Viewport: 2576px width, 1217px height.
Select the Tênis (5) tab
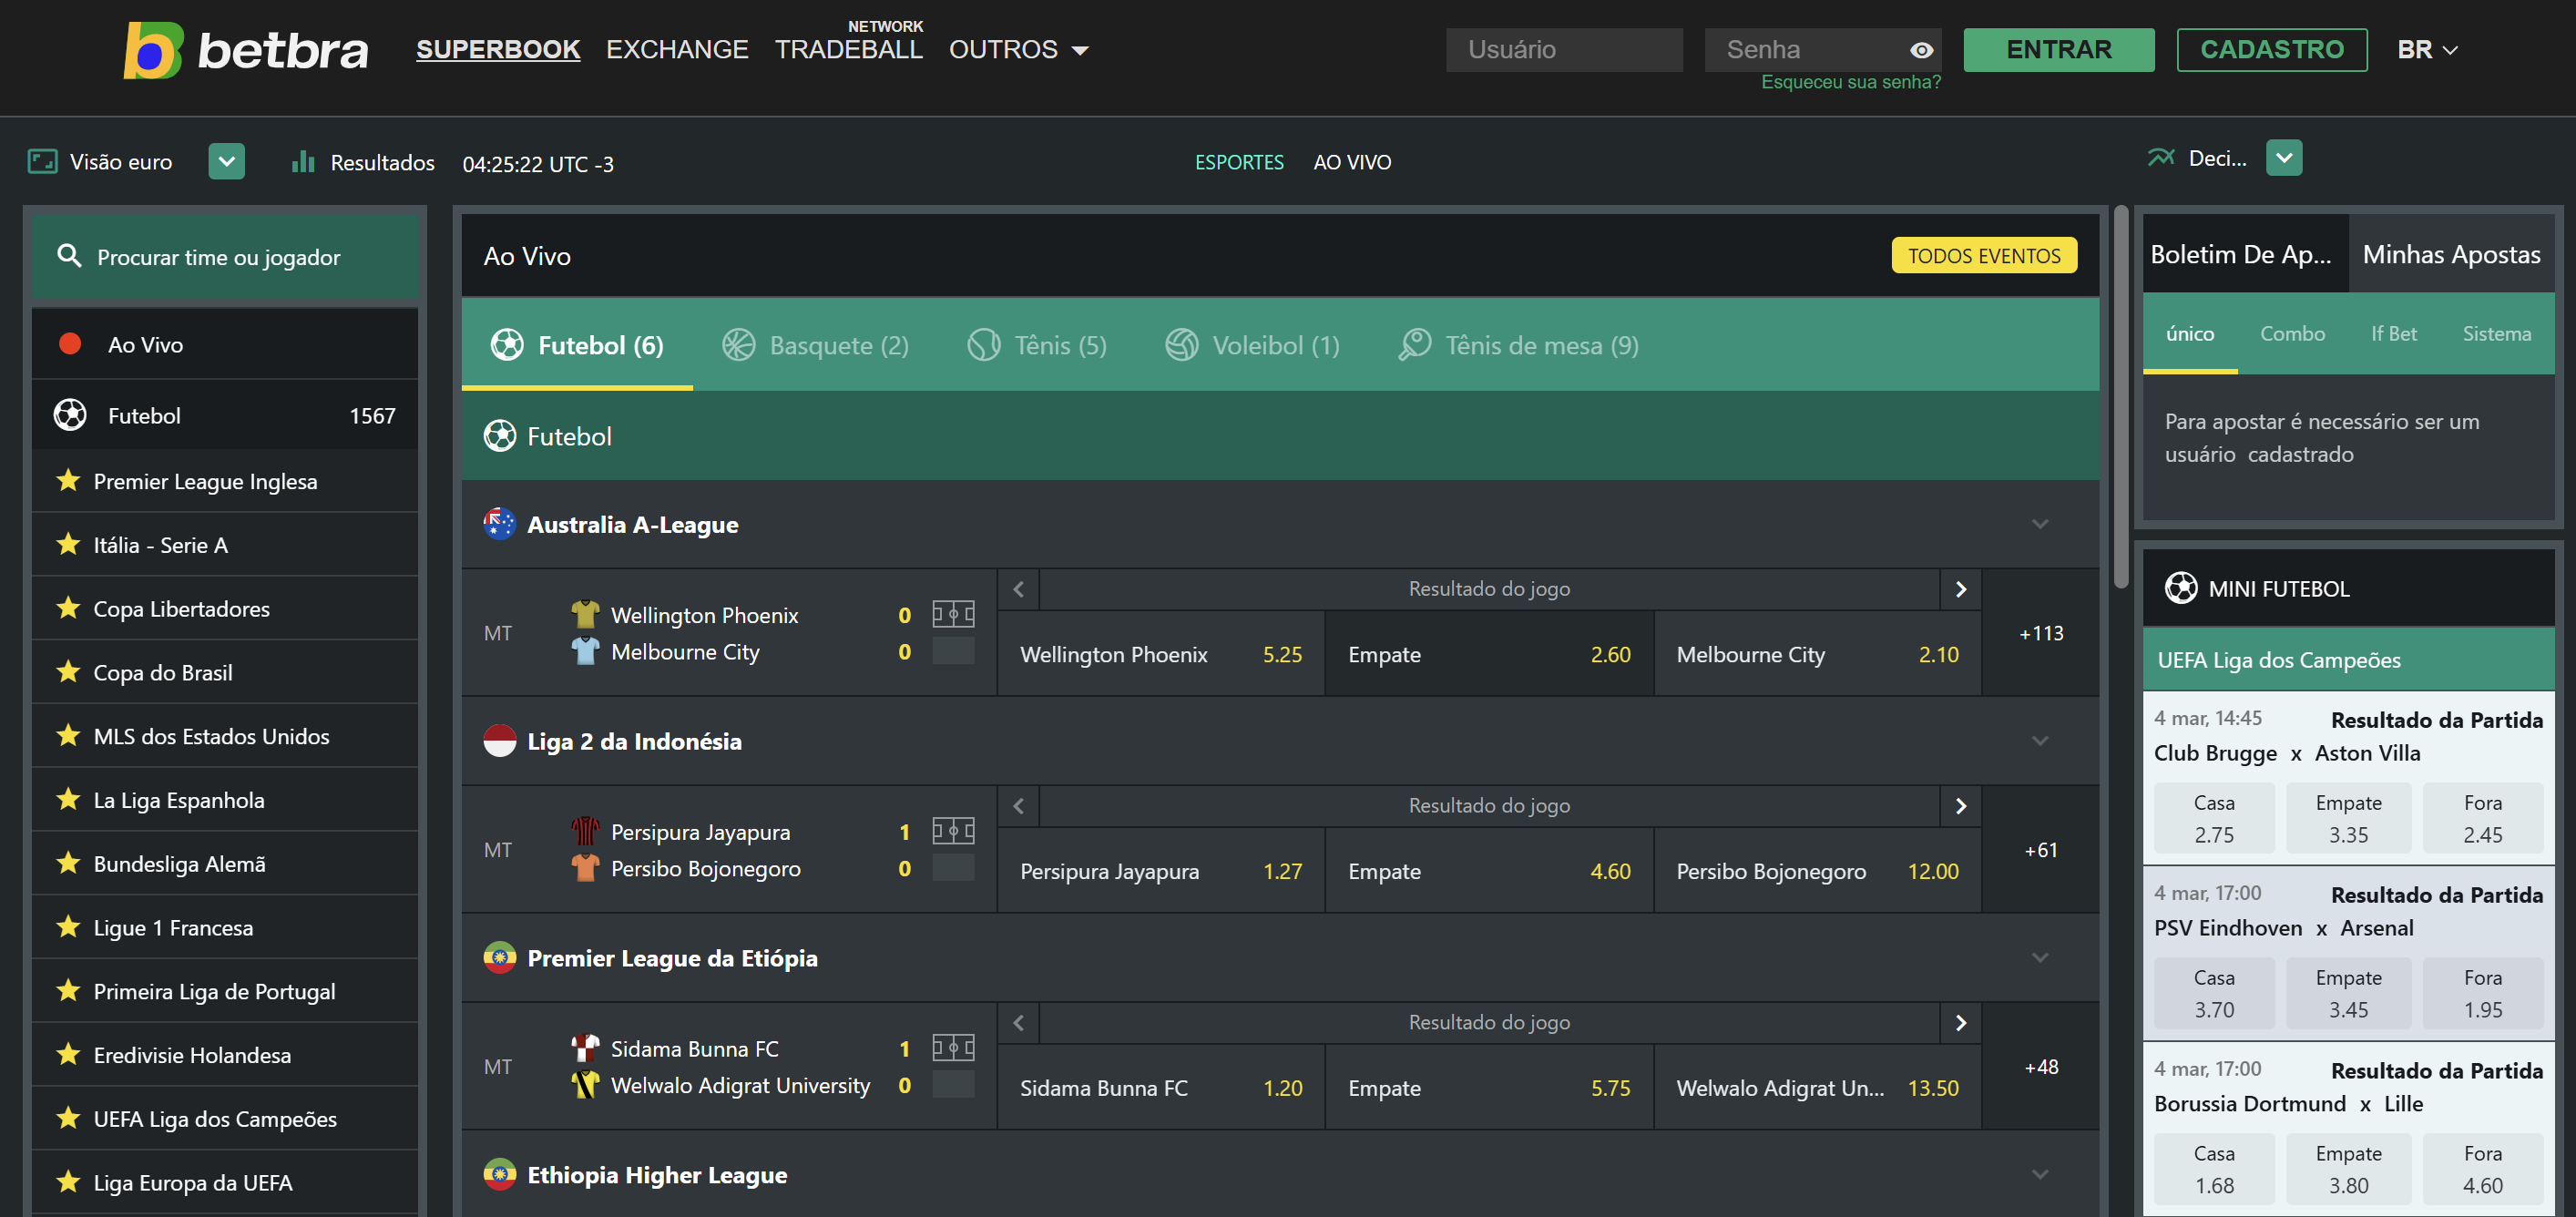[x=1037, y=345]
